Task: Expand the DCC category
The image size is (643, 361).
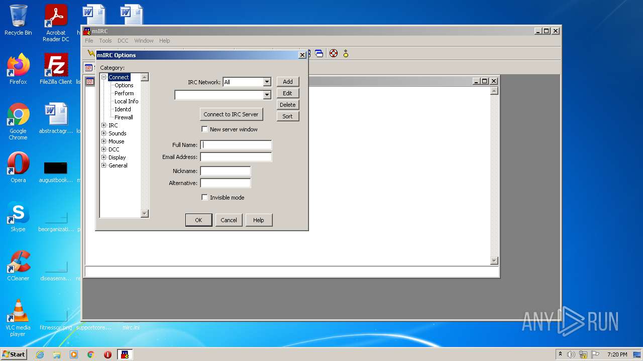Action: (x=104, y=149)
